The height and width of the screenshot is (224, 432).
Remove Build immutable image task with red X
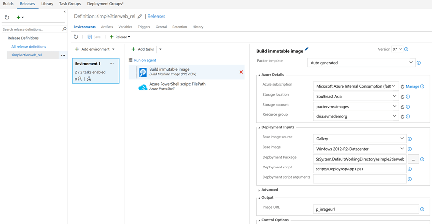pos(241,72)
